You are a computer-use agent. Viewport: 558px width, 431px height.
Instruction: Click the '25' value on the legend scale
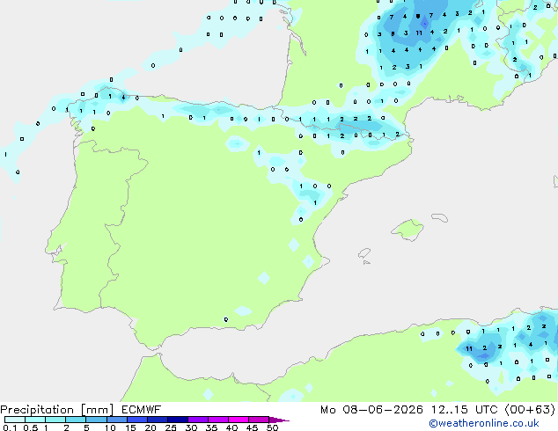coord(171,427)
